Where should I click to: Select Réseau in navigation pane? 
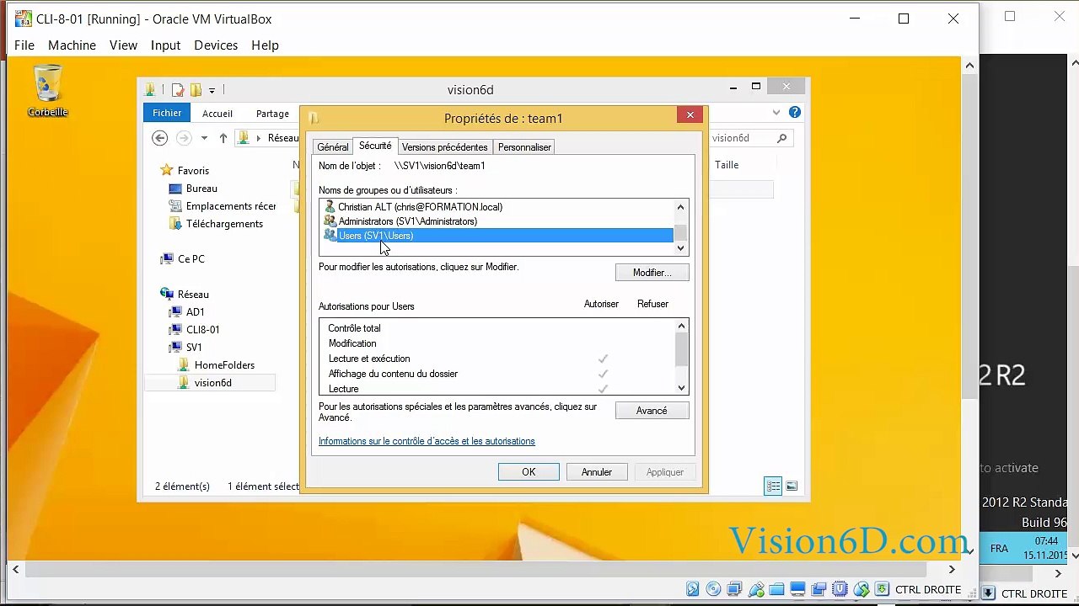click(x=193, y=295)
